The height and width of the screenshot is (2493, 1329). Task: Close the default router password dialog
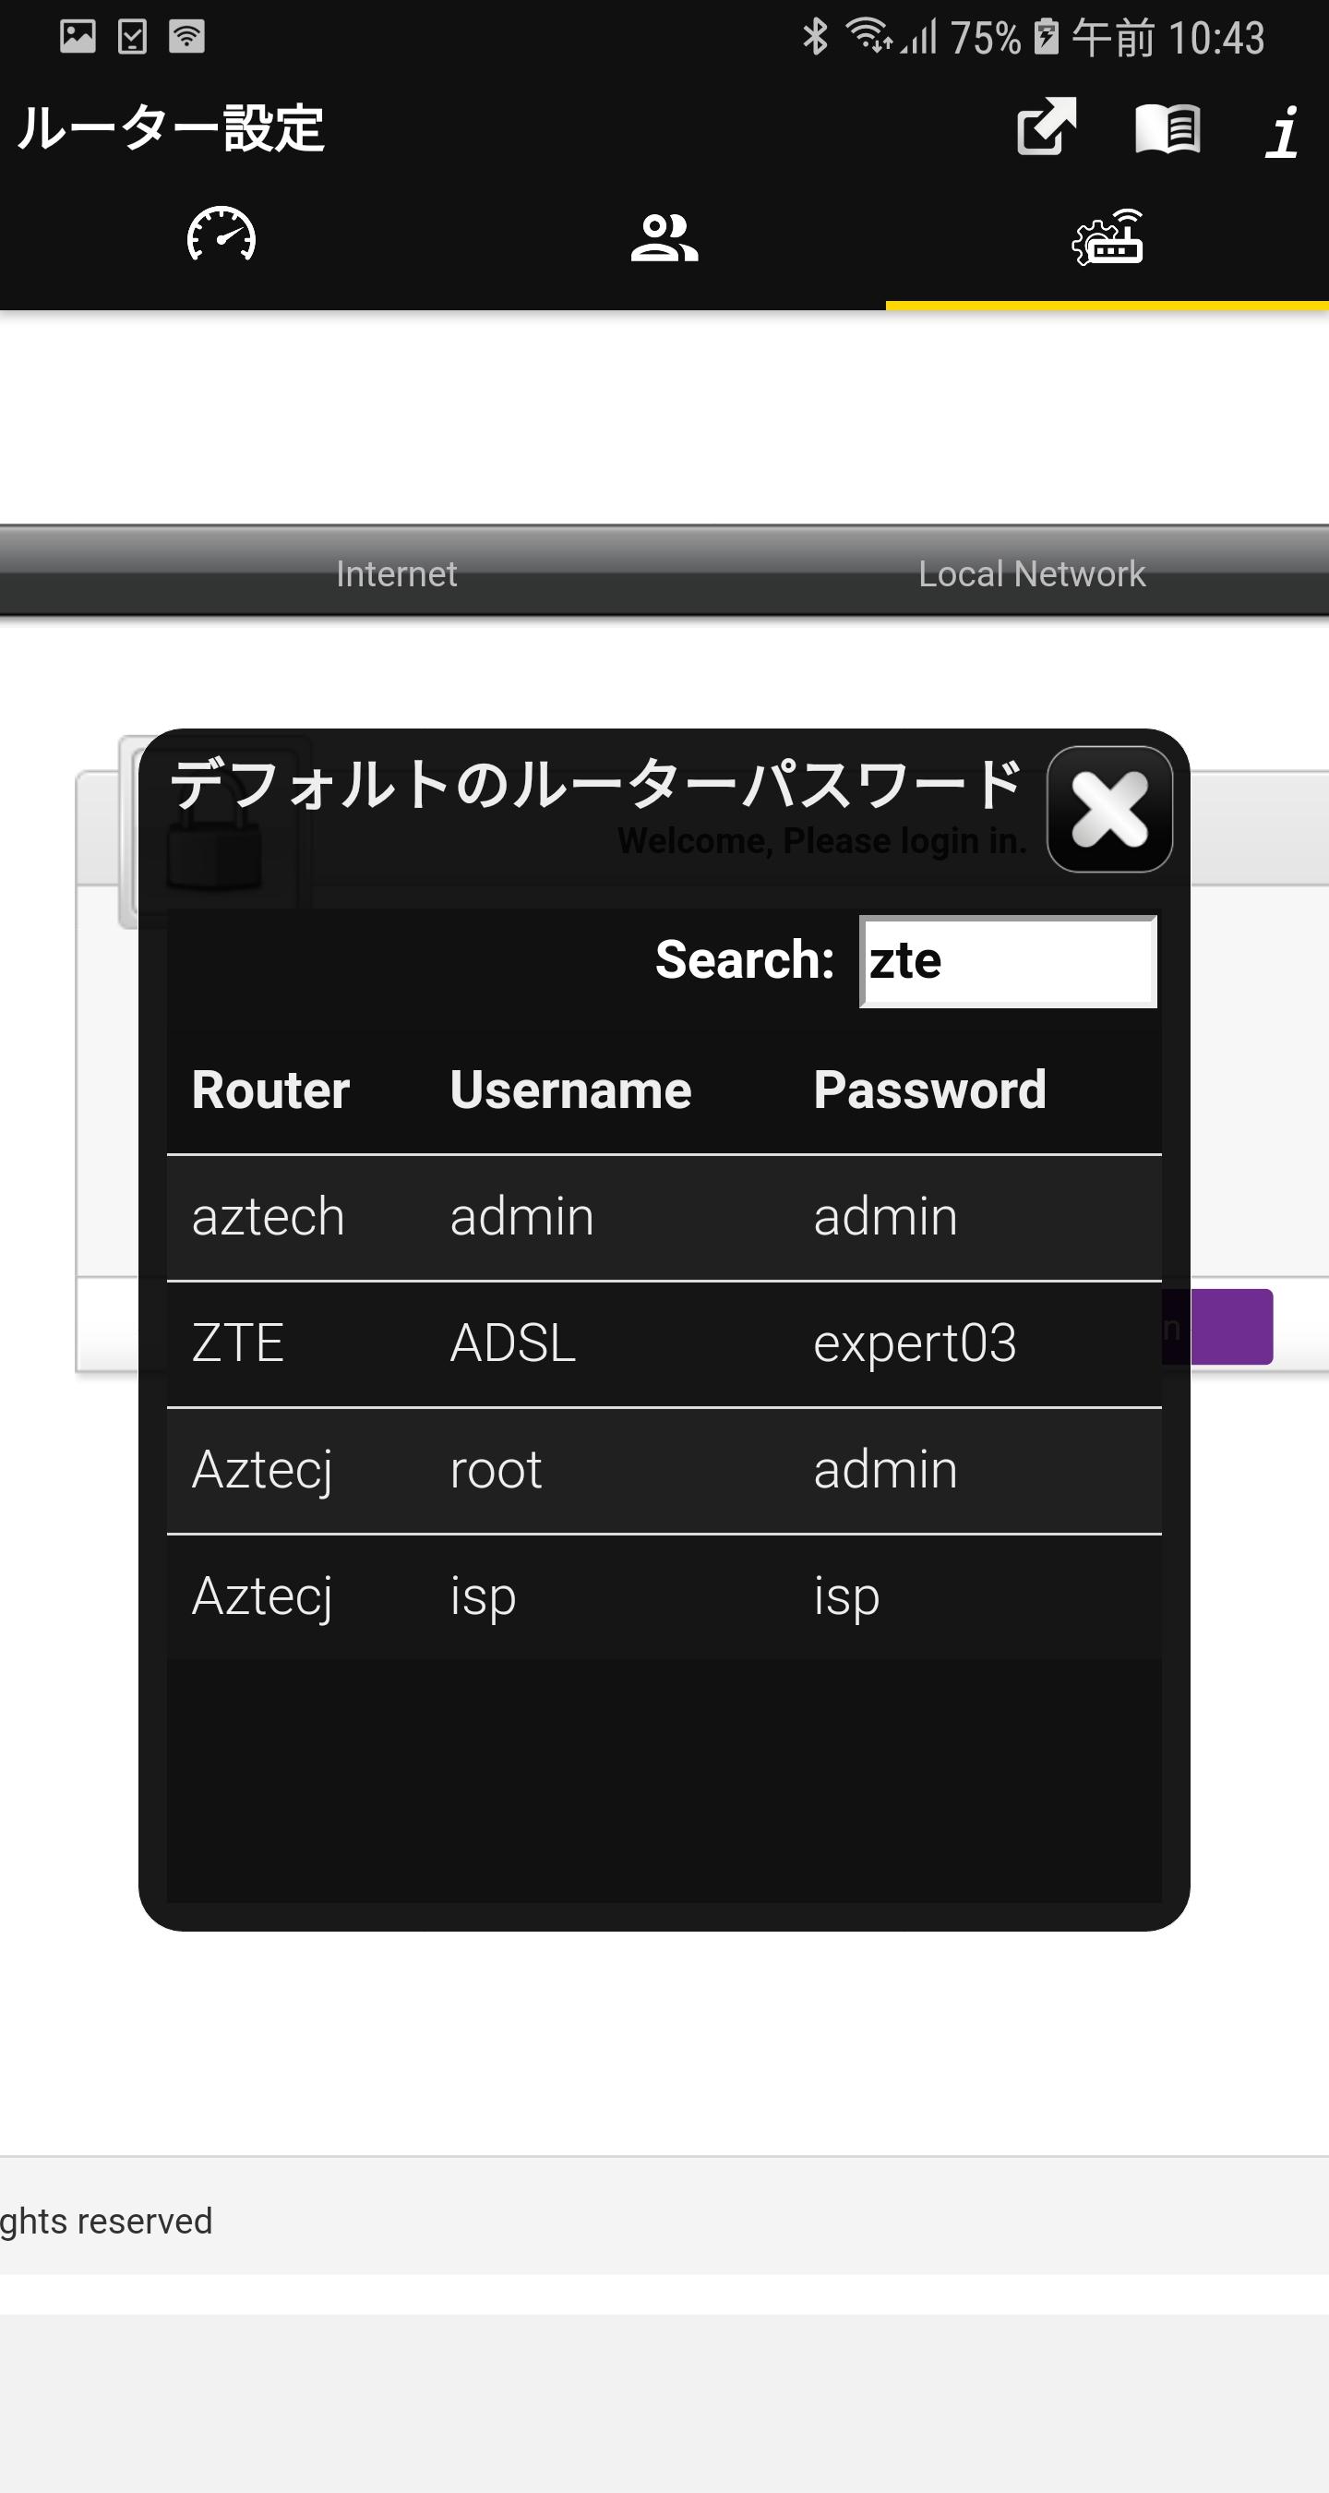(x=1109, y=809)
